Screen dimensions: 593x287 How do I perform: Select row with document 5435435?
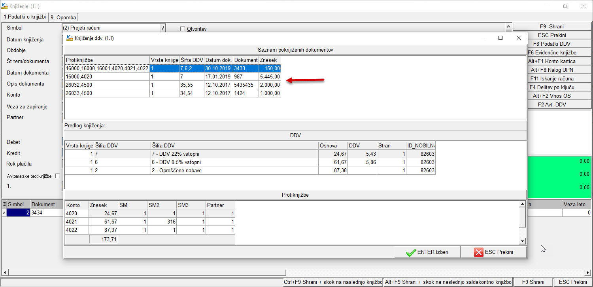pos(173,85)
